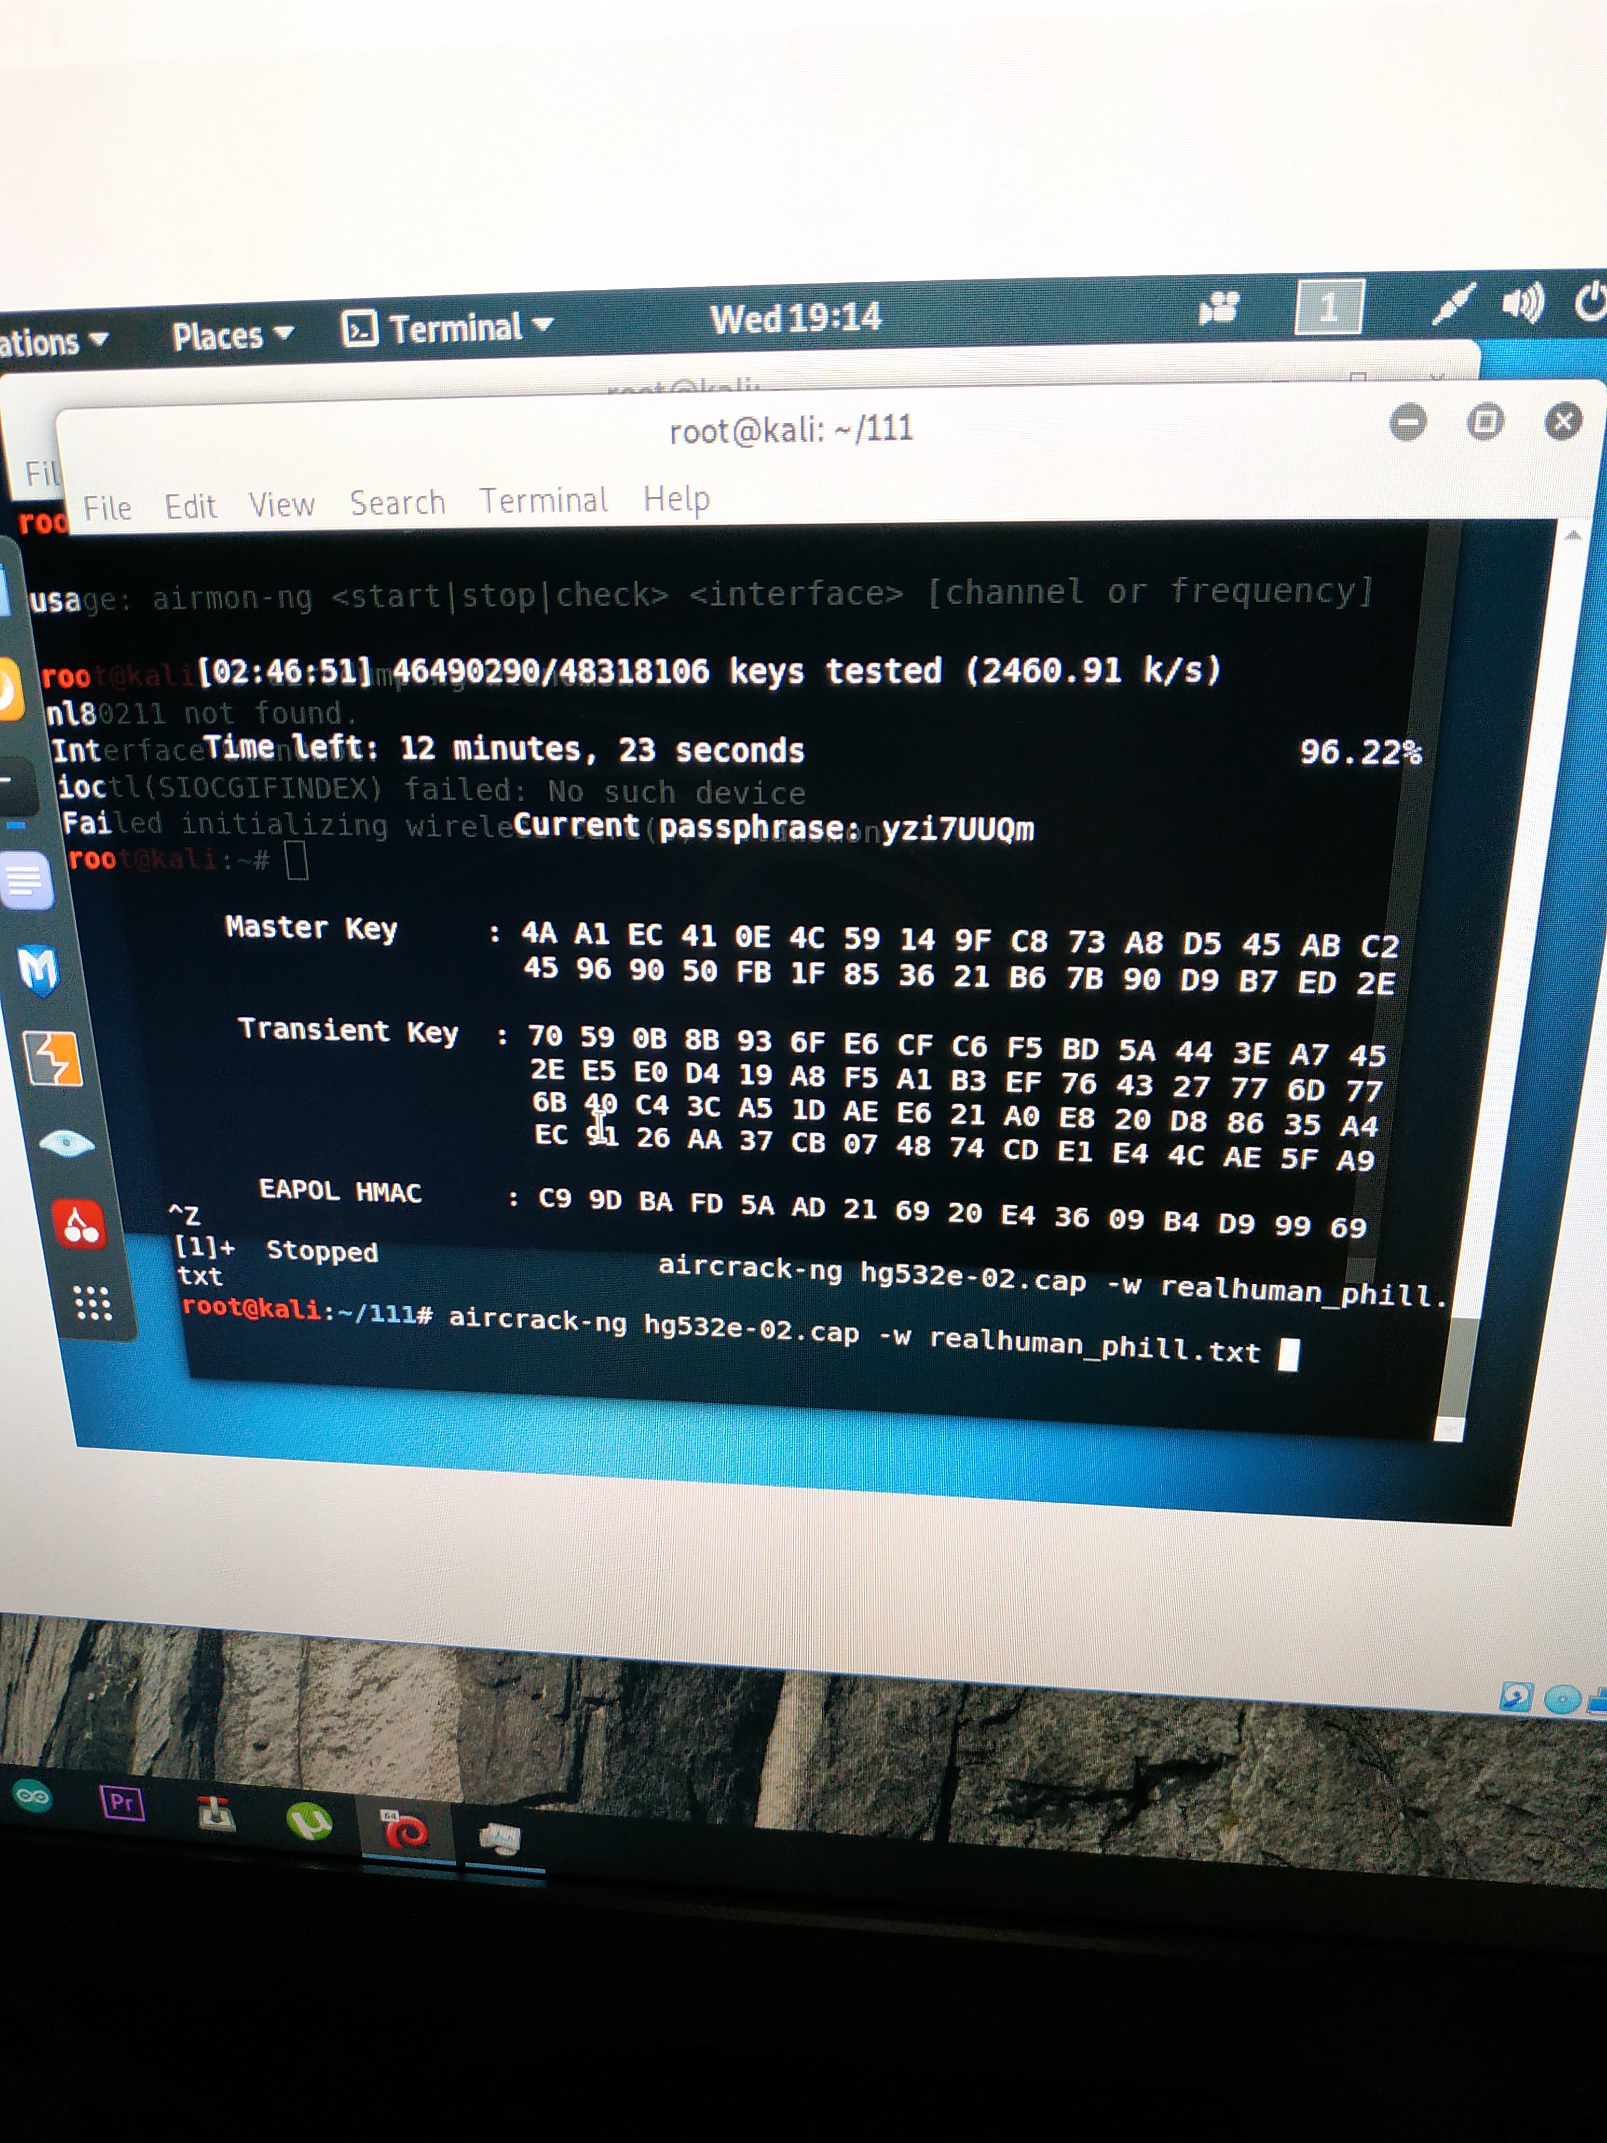Open the Search menu in terminal
The width and height of the screenshot is (1607, 2143).
(x=397, y=503)
